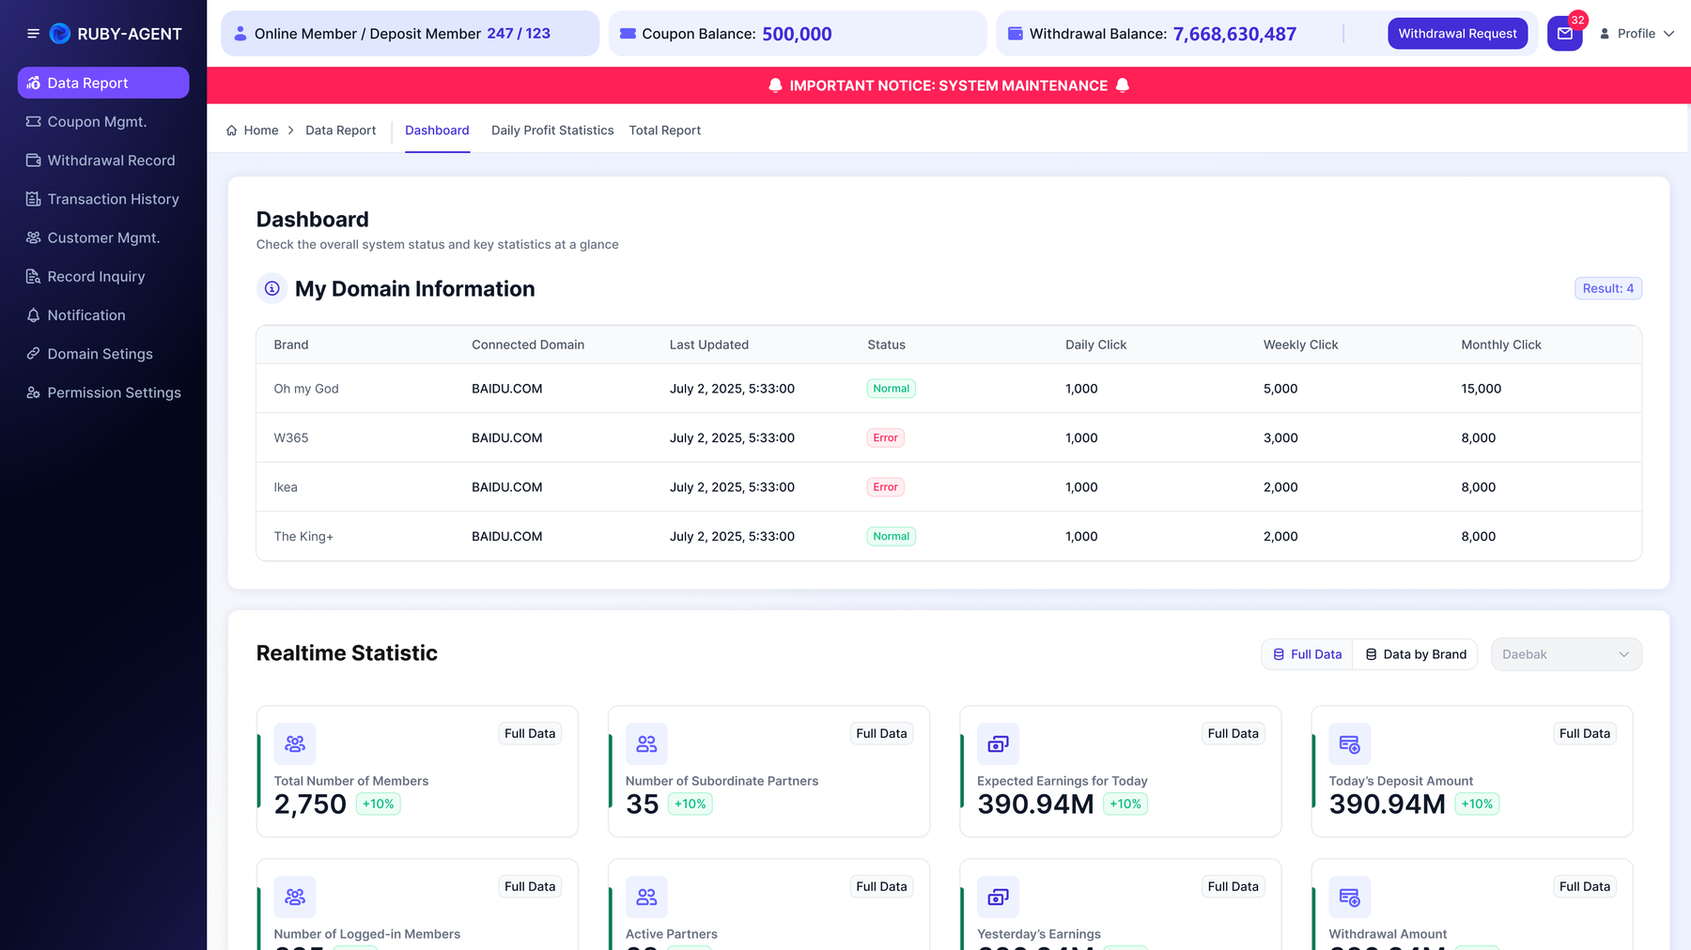Click the Connected Domain column header
1691x950 pixels.
[528, 345]
